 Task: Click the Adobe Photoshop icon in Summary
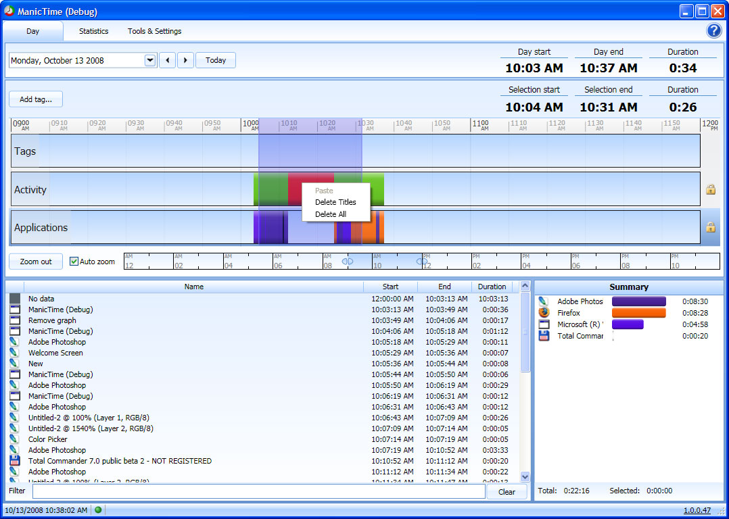pyautogui.click(x=544, y=301)
